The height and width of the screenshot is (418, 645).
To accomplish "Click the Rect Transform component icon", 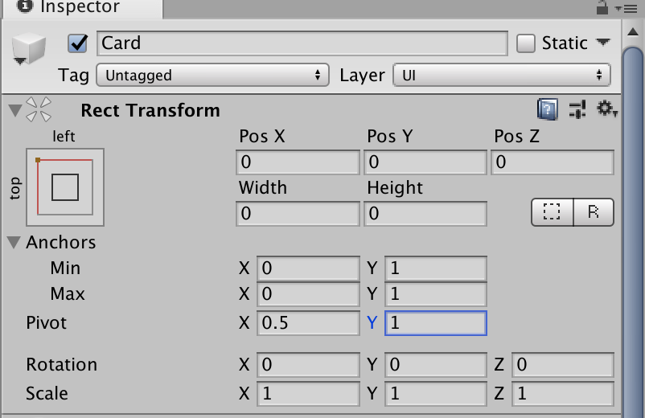I will click(x=39, y=110).
